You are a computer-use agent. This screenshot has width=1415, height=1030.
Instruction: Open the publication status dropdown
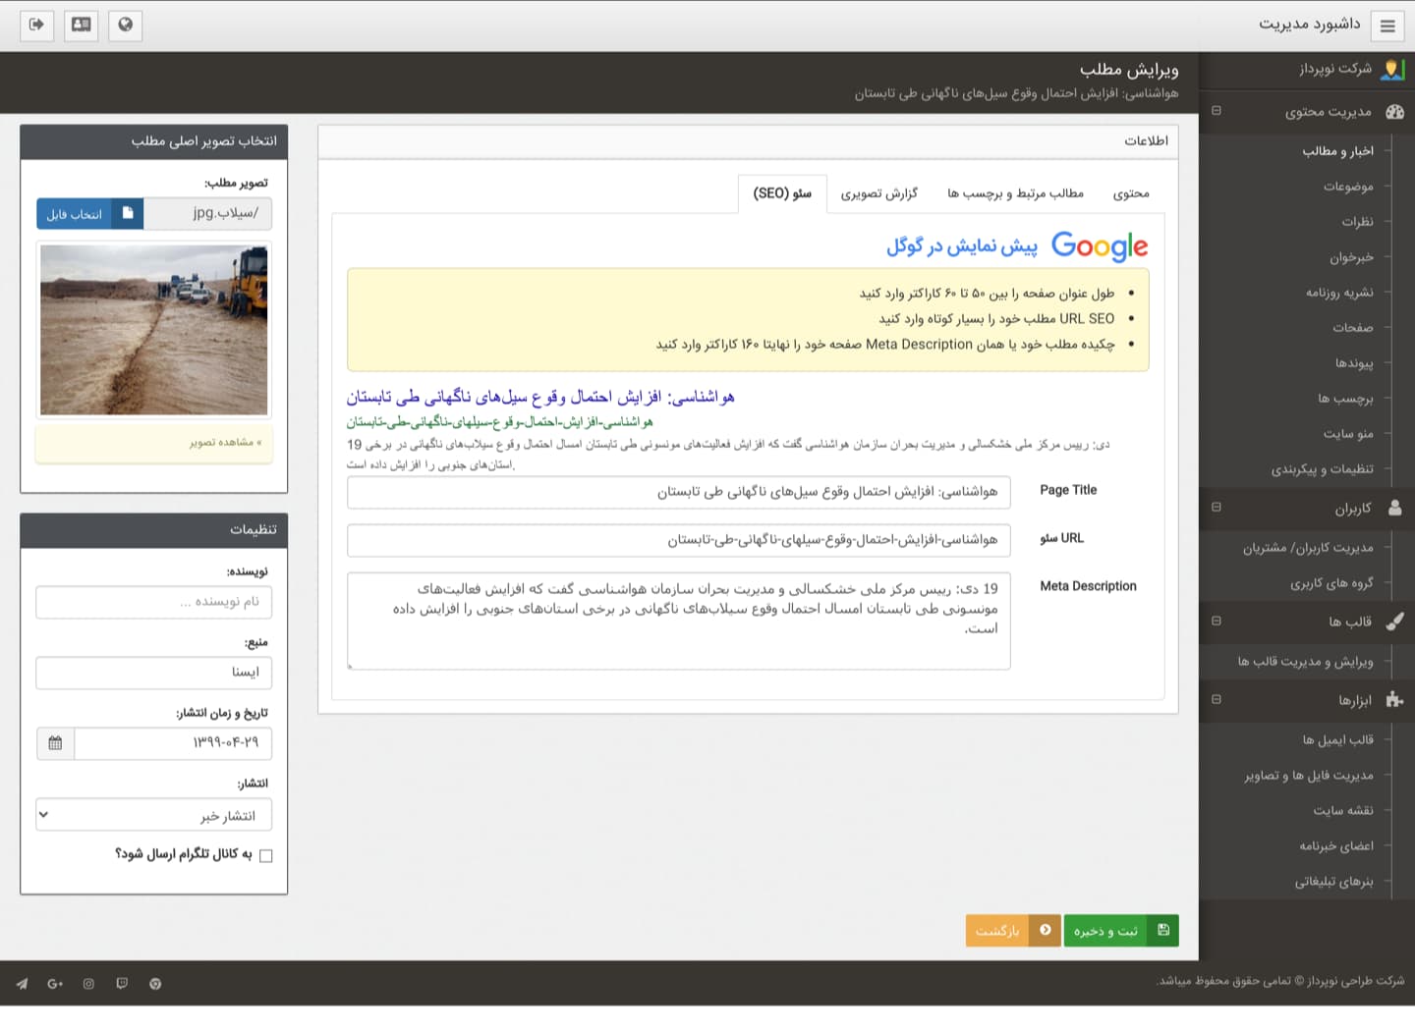tap(153, 815)
